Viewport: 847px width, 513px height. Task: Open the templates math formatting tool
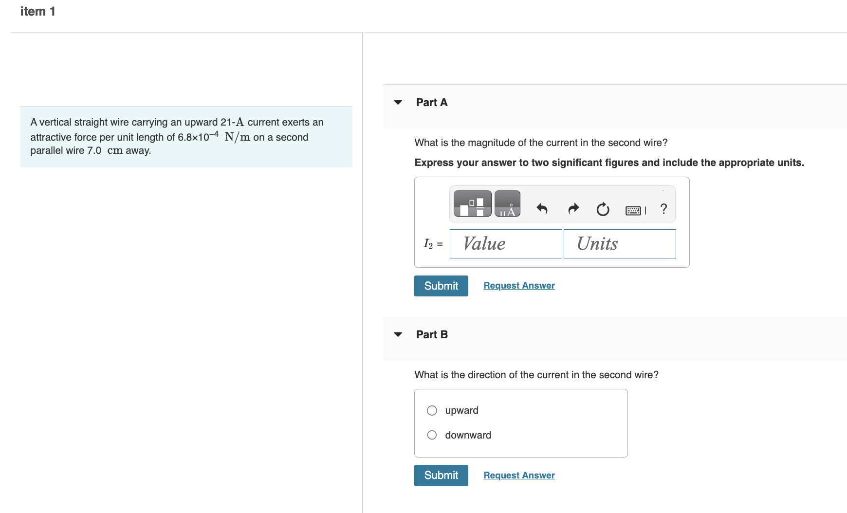click(472, 203)
